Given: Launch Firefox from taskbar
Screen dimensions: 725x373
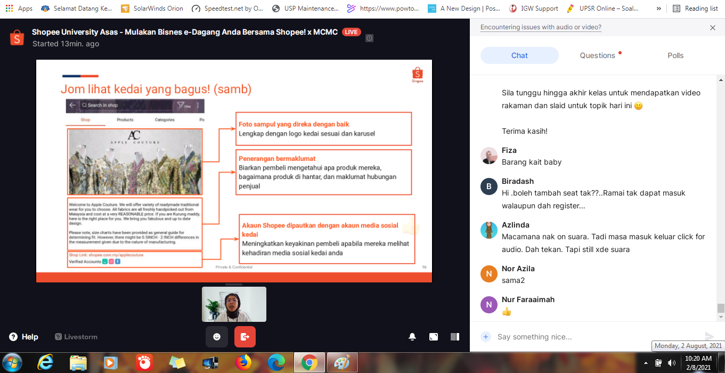Looking at the screenshot, I should [x=243, y=362].
